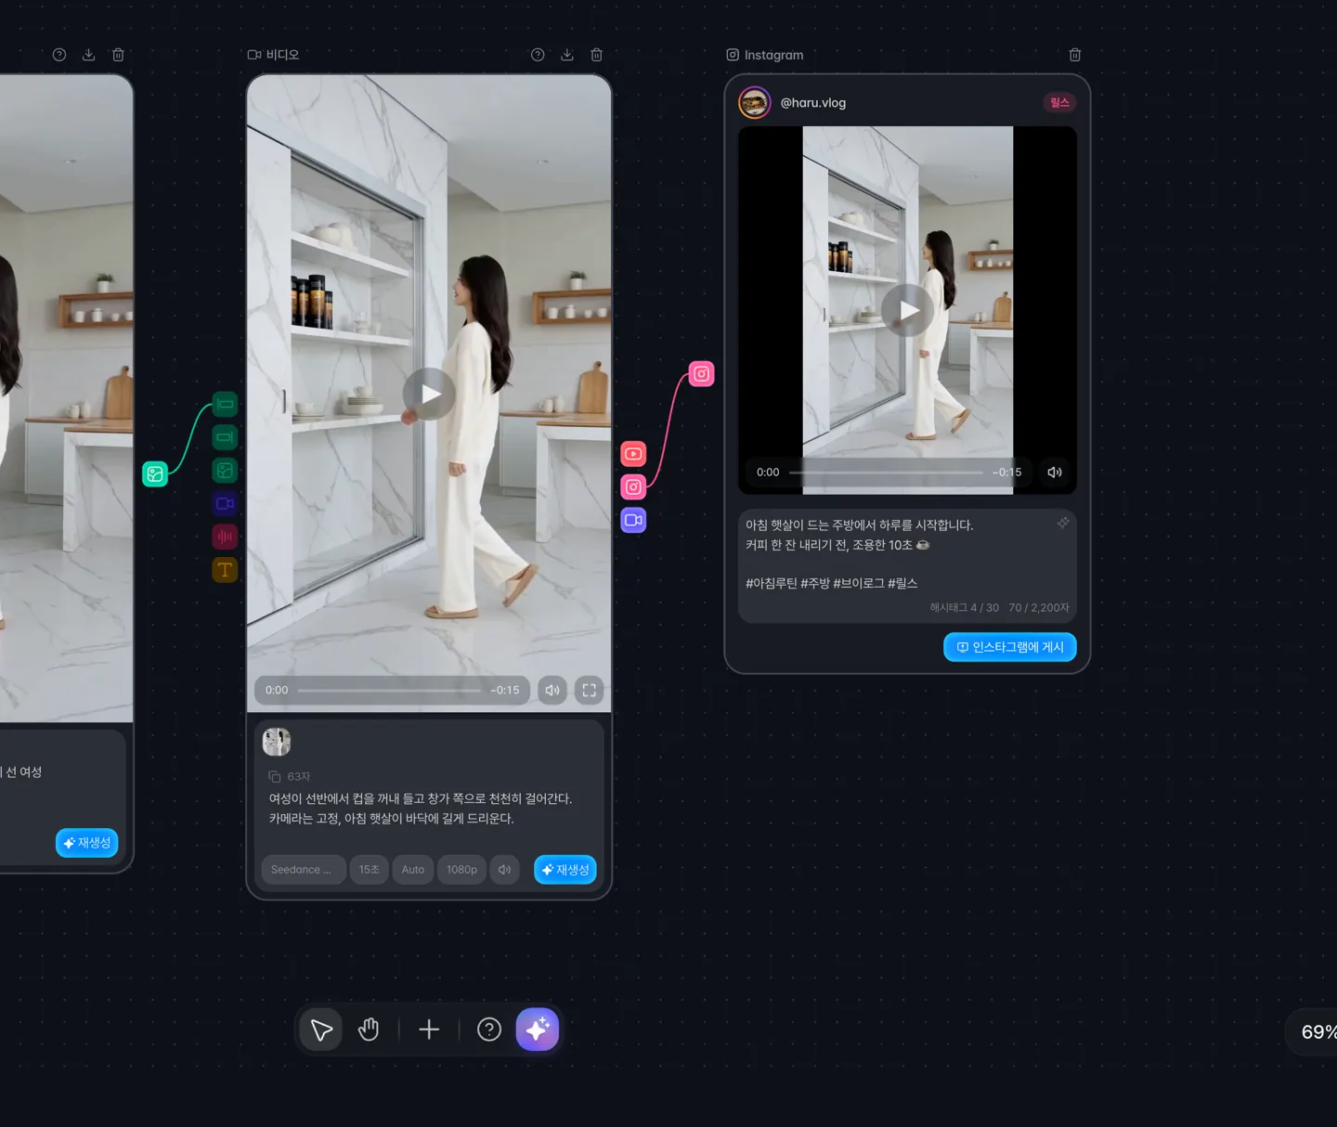Mute the Instagram preview sound

[1055, 473]
